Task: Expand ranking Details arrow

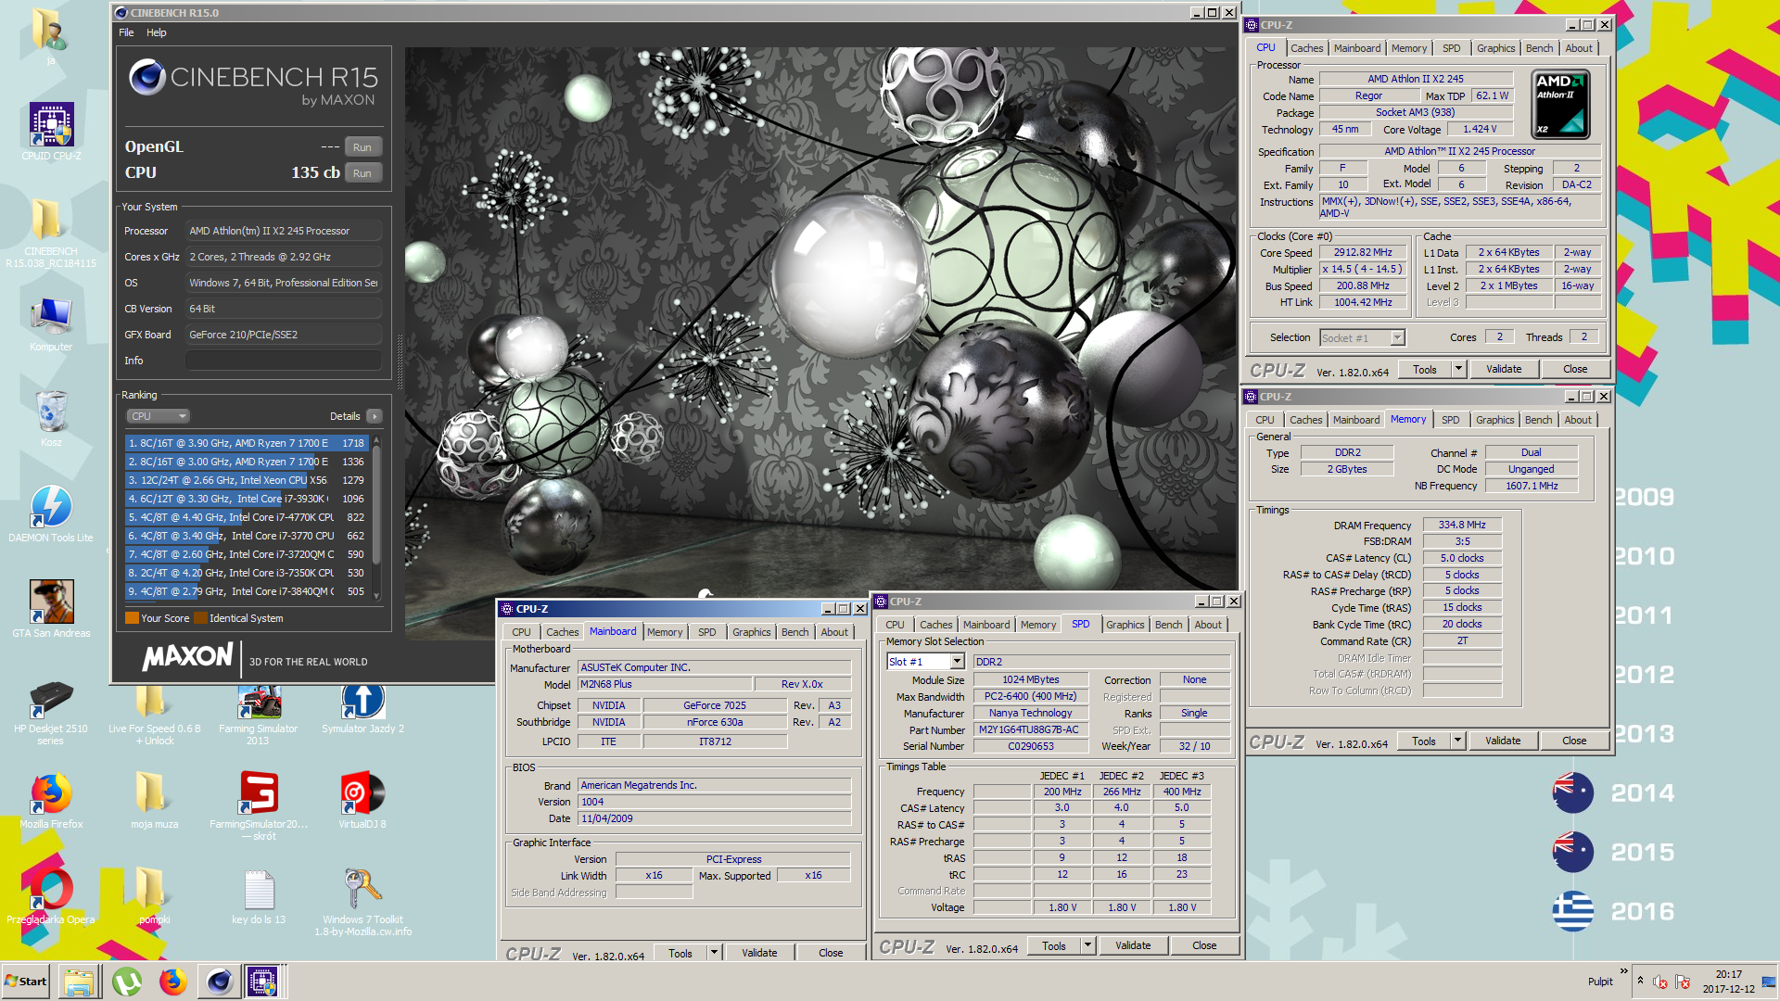Action: (375, 416)
